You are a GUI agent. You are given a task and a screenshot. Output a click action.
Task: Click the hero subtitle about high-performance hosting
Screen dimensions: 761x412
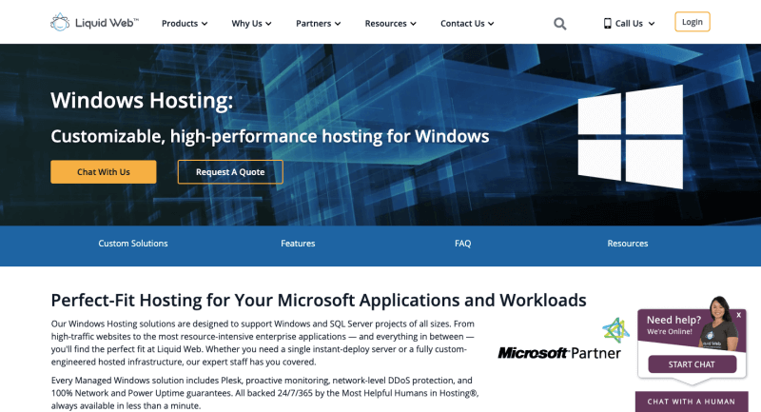(x=270, y=136)
